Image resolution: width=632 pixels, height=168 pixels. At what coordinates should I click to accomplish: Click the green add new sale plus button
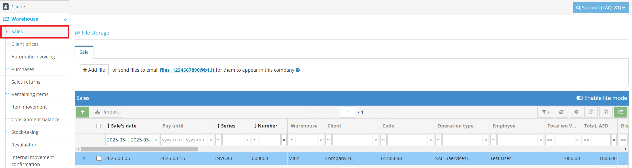tap(82, 112)
